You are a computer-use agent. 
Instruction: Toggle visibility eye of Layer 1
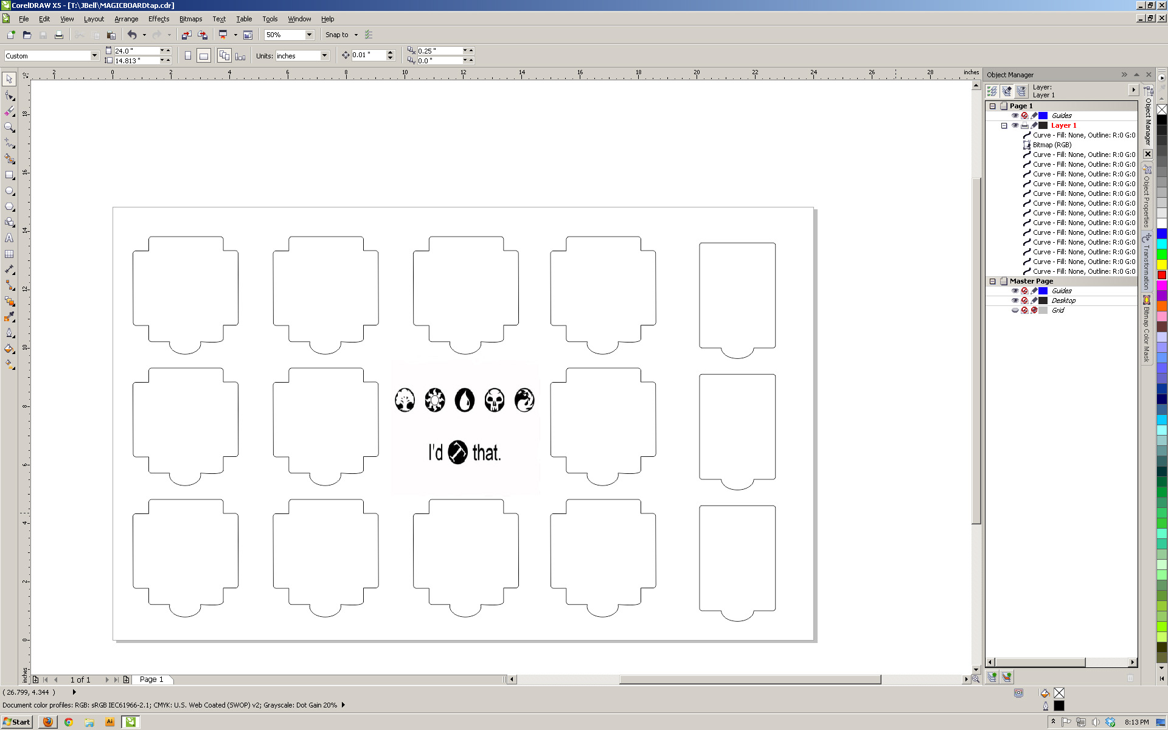pos(1015,125)
